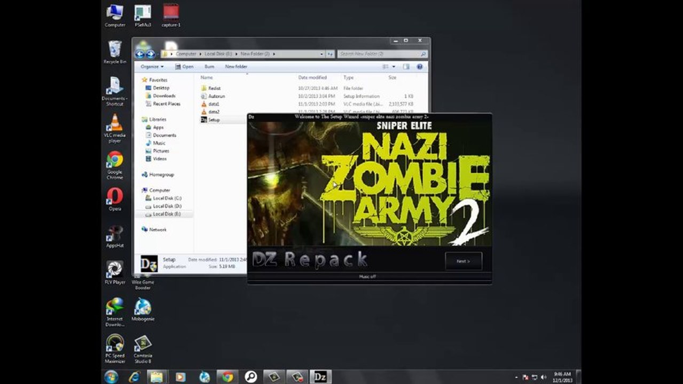Click Open in the Explorer toolbar

[x=184, y=67]
